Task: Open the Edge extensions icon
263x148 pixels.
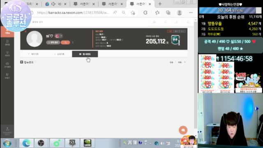Action: click(x=145, y=13)
